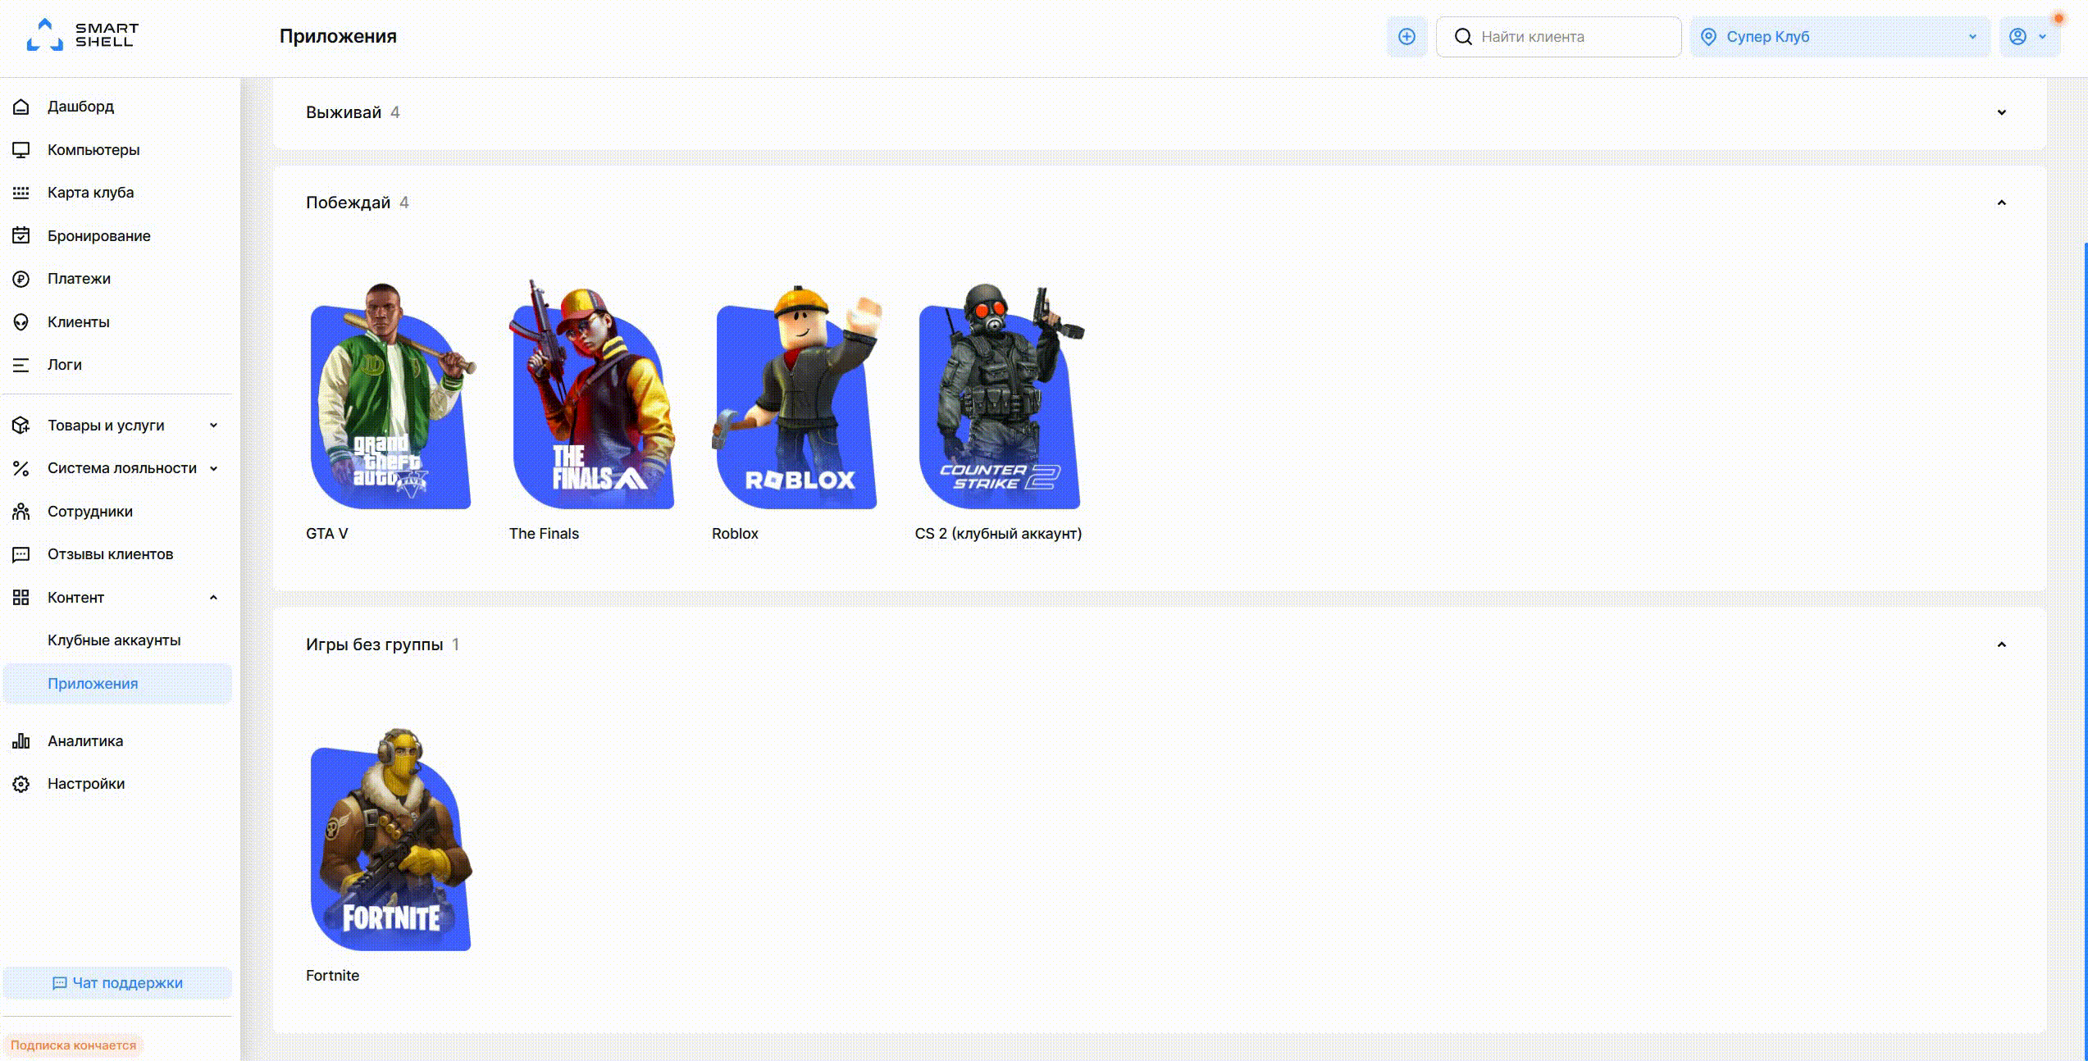
Task: Click CS 2 (клубный аккаунт) title
Action: pos(998,534)
